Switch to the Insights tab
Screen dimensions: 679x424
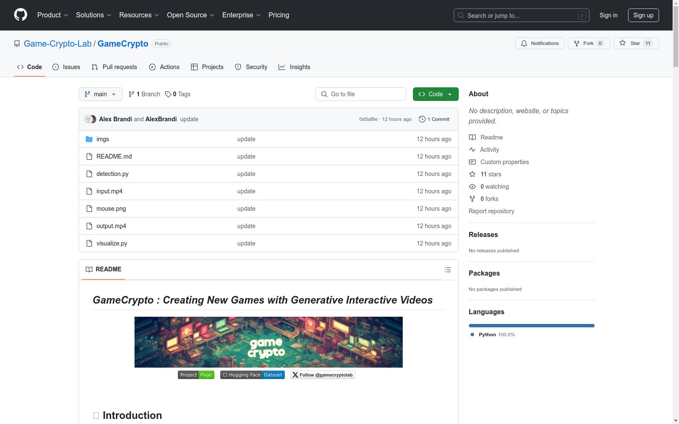[295, 67]
